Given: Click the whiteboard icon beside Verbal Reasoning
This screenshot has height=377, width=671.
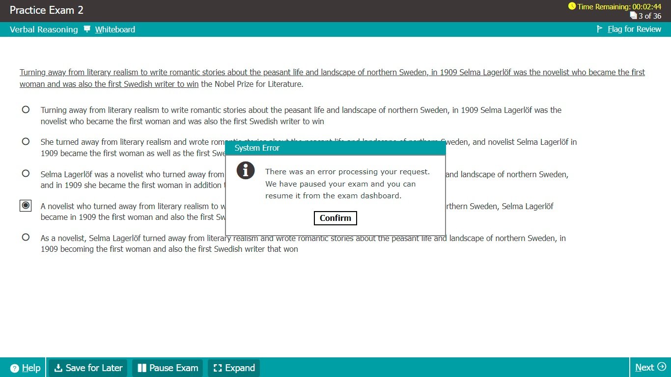Looking at the screenshot, I should coord(87,29).
